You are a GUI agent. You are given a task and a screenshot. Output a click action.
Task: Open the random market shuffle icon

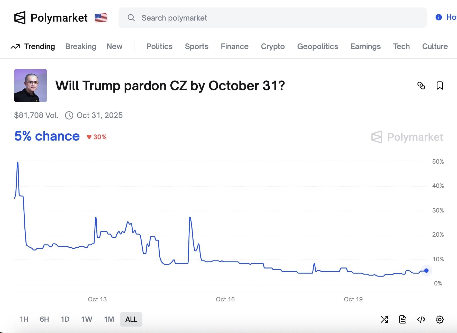point(384,319)
